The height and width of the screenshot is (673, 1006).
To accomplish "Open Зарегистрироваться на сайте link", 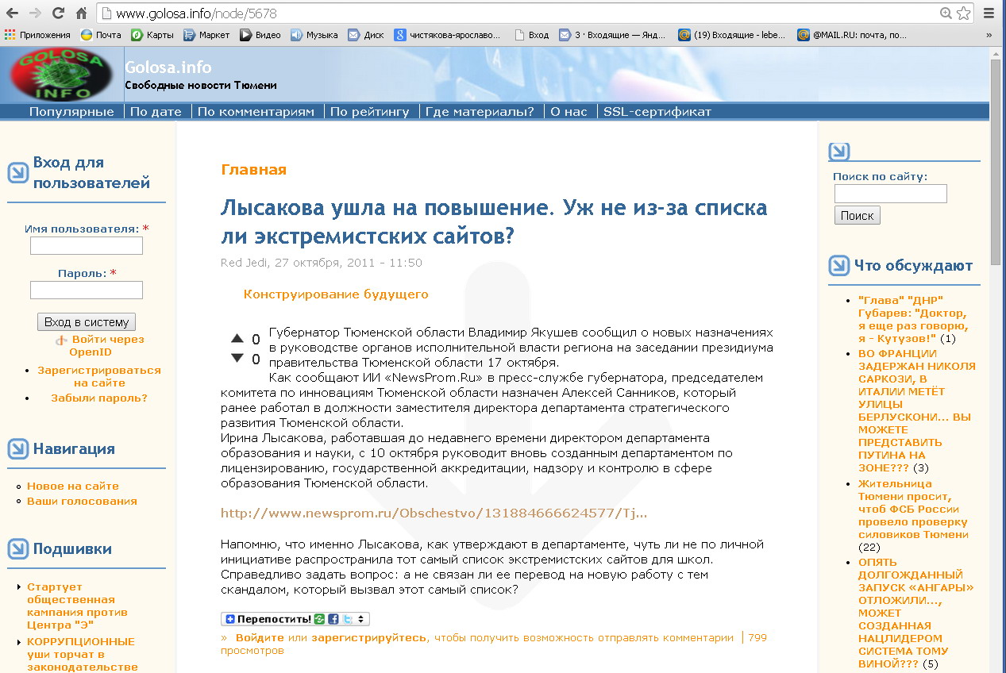I will [99, 376].
